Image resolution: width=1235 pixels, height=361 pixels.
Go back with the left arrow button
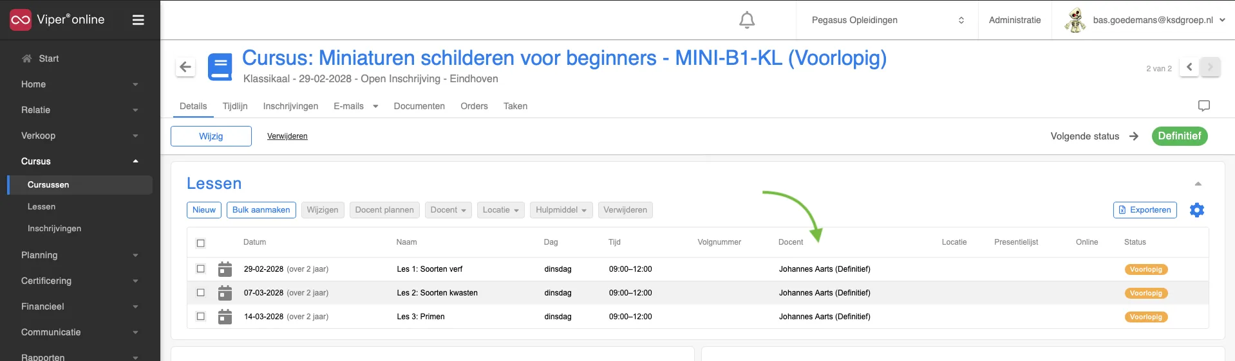pyautogui.click(x=185, y=67)
